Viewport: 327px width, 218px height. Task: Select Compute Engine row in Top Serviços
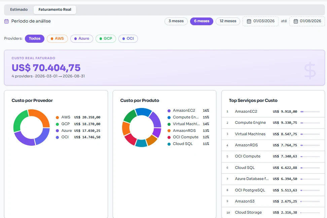(x=273, y=123)
